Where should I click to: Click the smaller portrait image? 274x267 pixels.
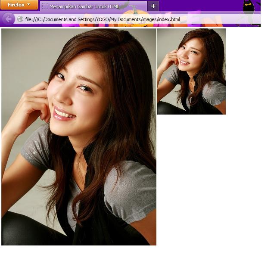[x=191, y=71]
